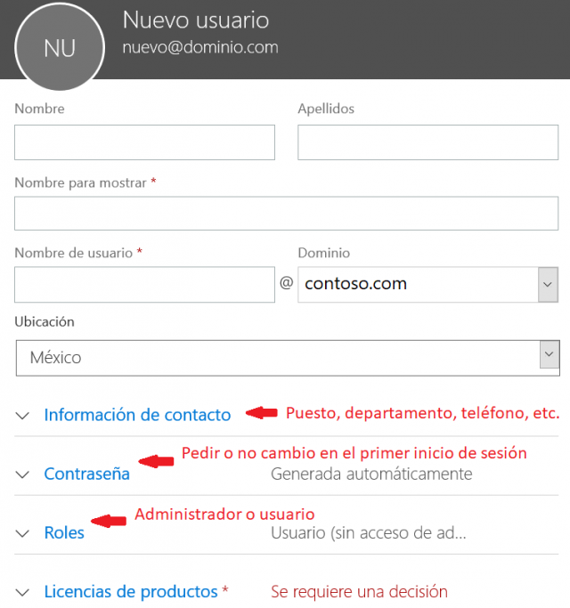Click the Apellidos text field
Viewport: 570px width, 608px height.
pyautogui.click(x=428, y=142)
